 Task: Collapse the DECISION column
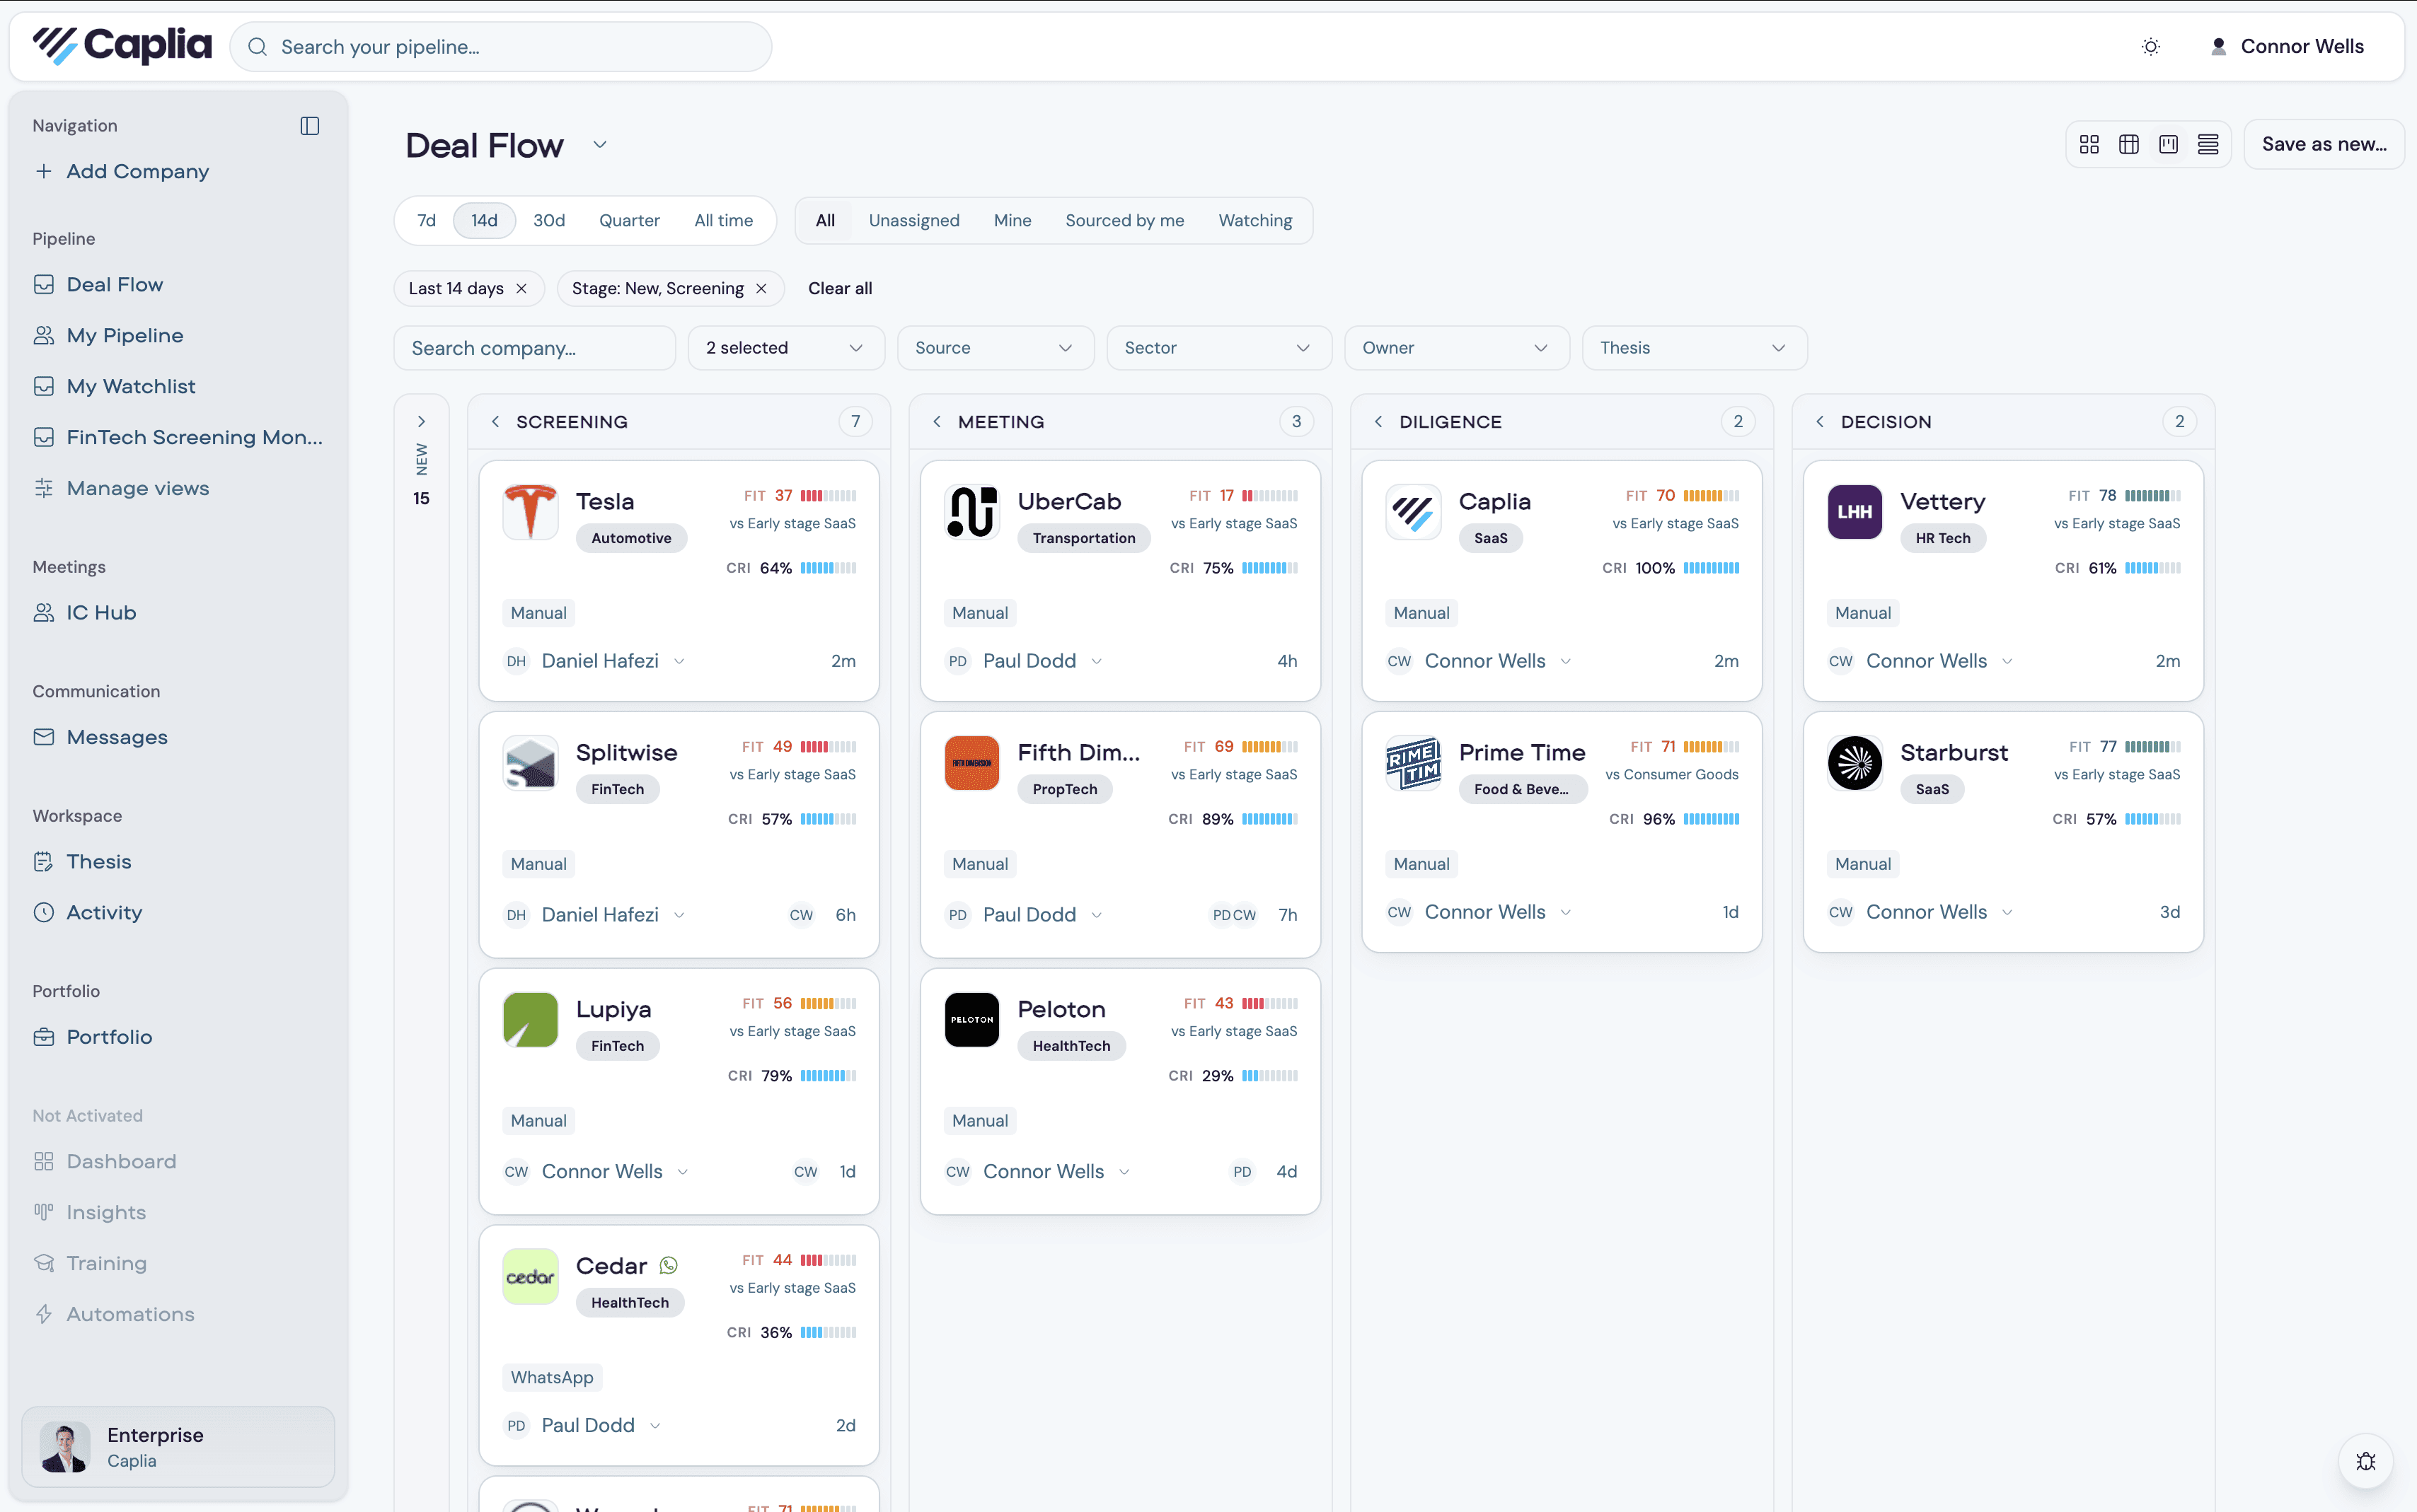pos(1820,422)
